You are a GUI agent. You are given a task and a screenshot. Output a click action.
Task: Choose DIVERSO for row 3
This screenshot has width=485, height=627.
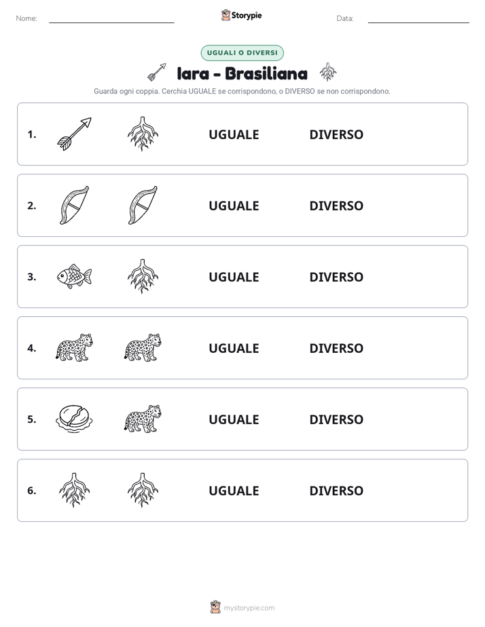click(336, 277)
